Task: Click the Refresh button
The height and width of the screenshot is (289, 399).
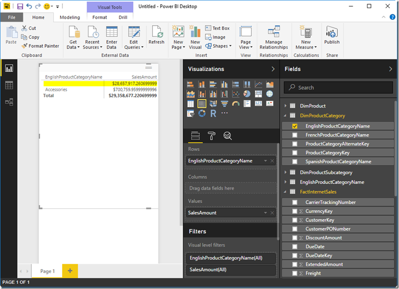Action: click(156, 35)
